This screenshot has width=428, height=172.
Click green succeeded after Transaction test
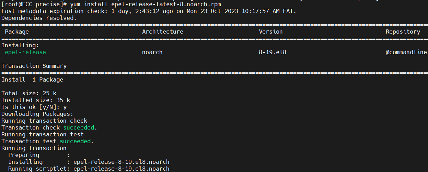point(75,141)
